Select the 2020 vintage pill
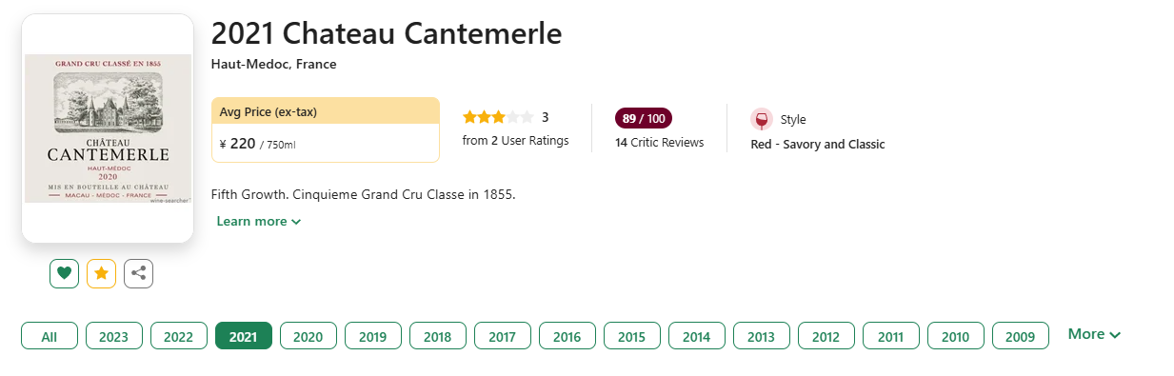The width and height of the screenshot is (1174, 376). click(x=308, y=336)
